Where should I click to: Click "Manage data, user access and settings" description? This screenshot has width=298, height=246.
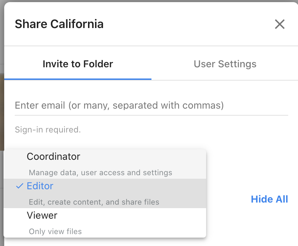(101, 173)
